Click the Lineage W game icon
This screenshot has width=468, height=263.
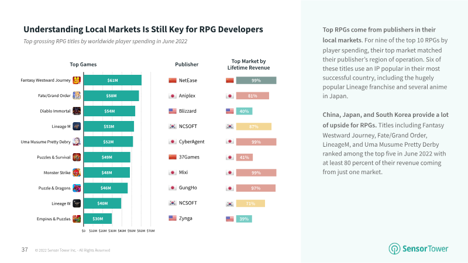tap(77, 203)
